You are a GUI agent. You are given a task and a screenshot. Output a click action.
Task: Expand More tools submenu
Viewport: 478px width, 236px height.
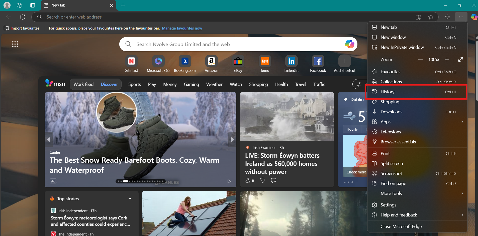pos(417,193)
